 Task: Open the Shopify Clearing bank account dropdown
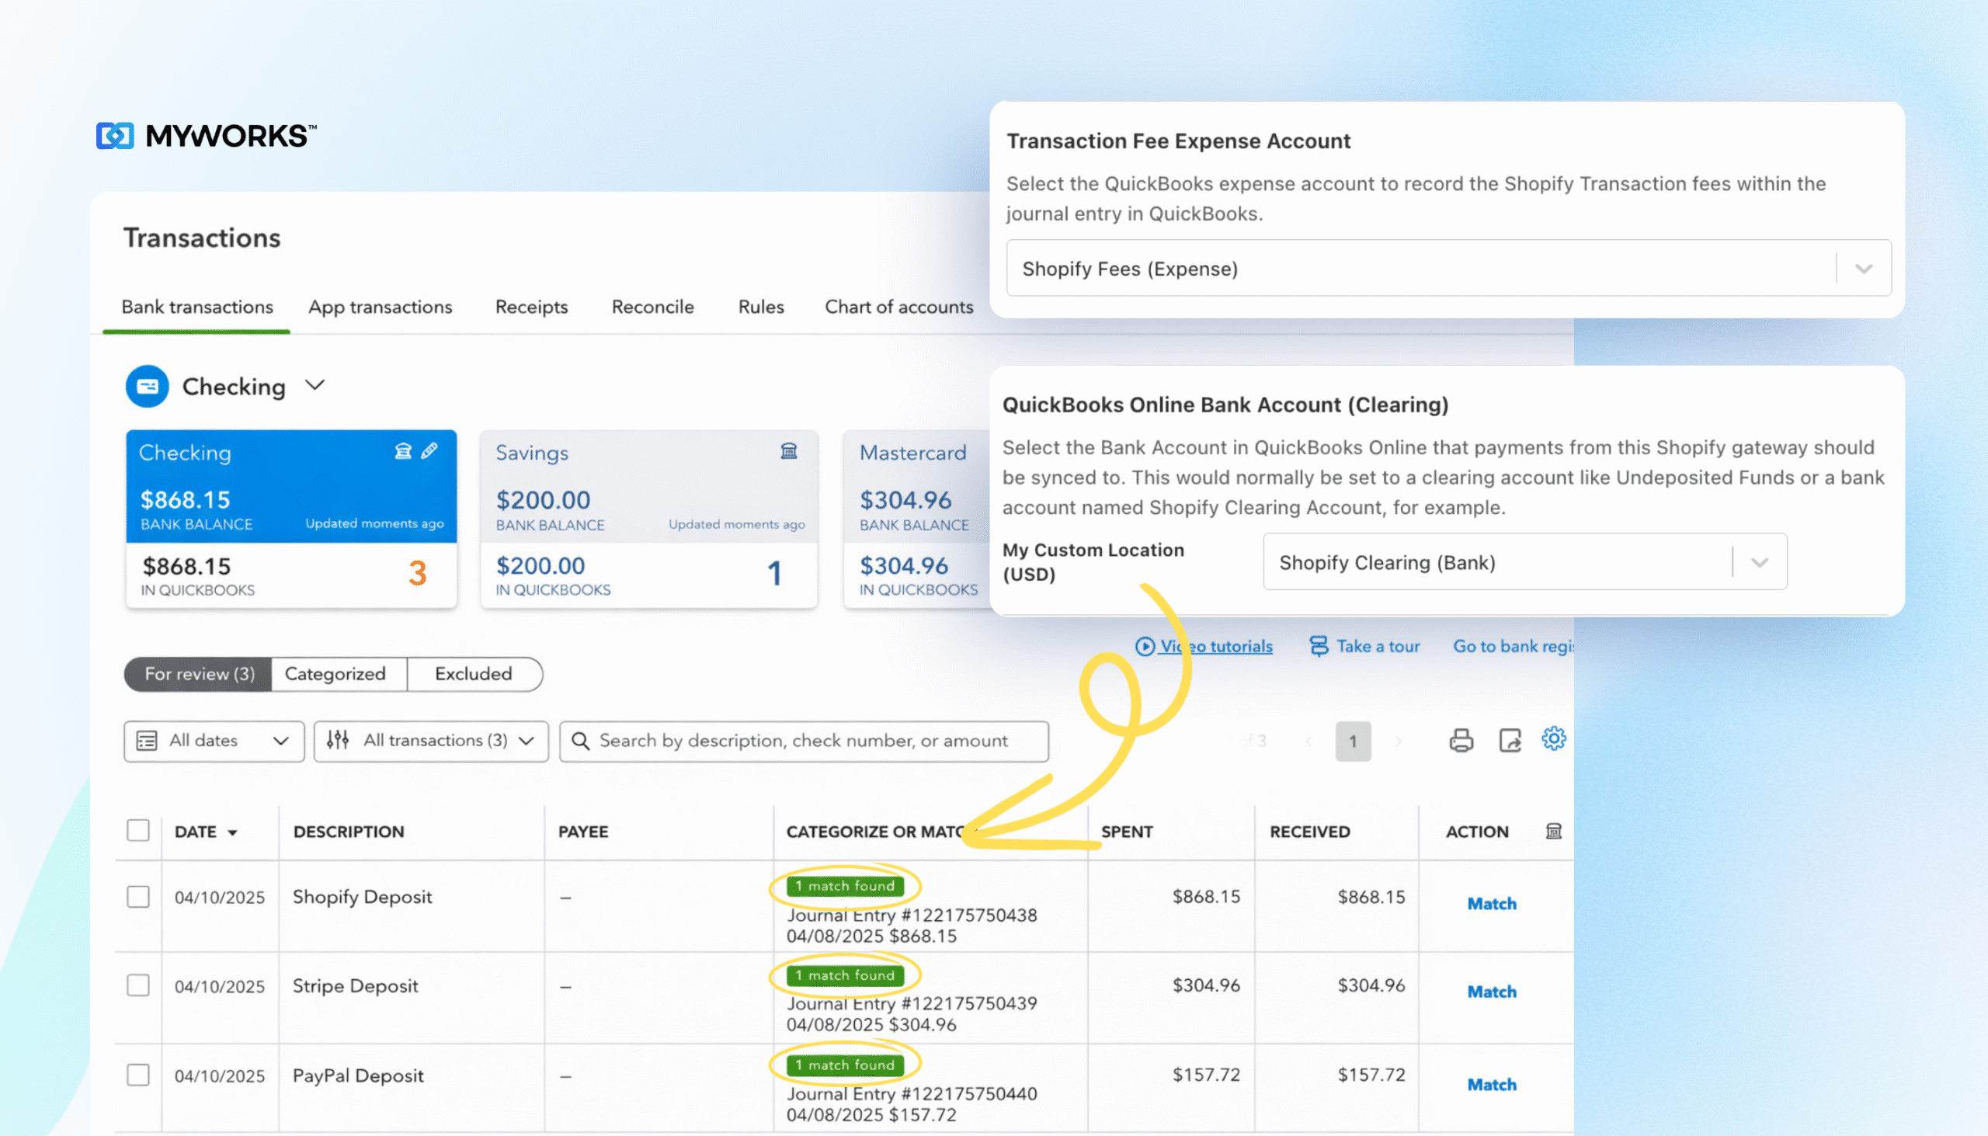(1759, 561)
